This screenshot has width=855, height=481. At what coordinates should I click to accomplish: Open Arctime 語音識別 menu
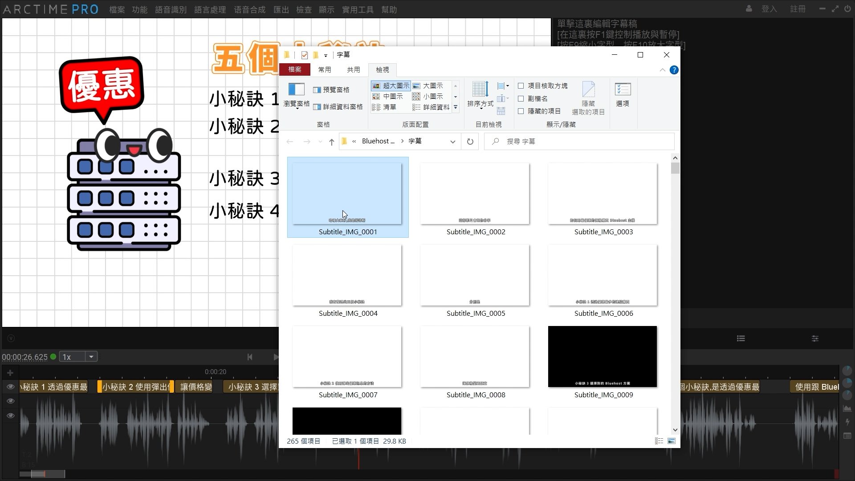(171, 9)
